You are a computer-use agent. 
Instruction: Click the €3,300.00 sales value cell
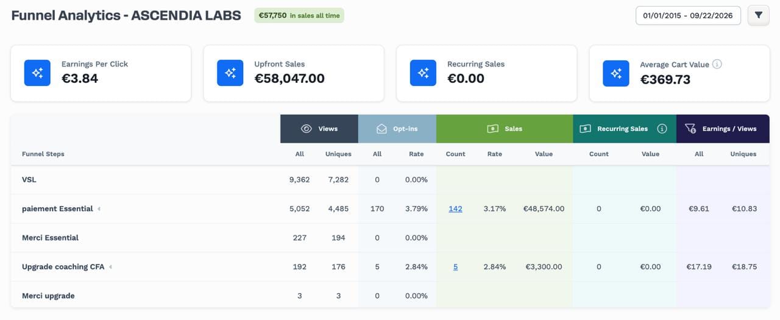[x=544, y=266]
